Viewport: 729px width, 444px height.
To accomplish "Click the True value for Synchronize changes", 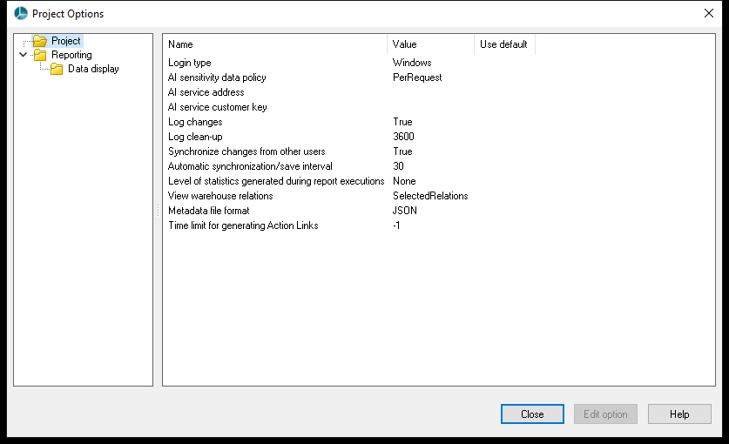I will click(x=402, y=151).
